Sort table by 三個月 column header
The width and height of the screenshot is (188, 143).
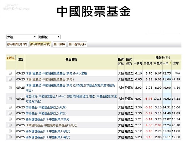148,63
